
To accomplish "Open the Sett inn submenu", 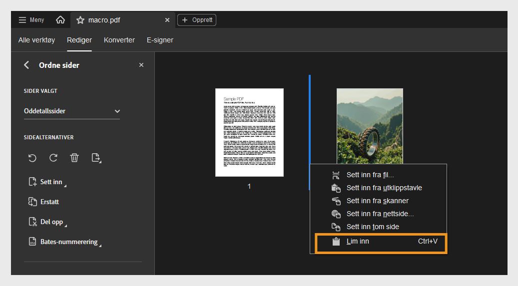I will (x=47, y=182).
